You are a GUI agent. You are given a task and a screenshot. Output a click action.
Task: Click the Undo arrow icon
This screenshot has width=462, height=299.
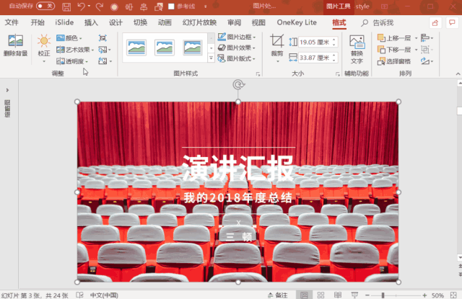click(x=81, y=6)
